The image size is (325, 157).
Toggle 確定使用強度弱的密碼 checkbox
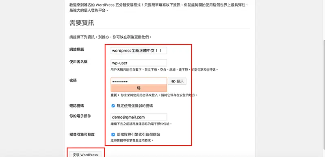(x=113, y=106)
